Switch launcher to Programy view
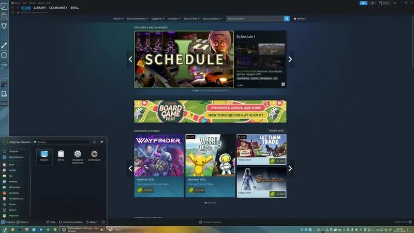Screen dimensions: 414x233 (8, 222)
